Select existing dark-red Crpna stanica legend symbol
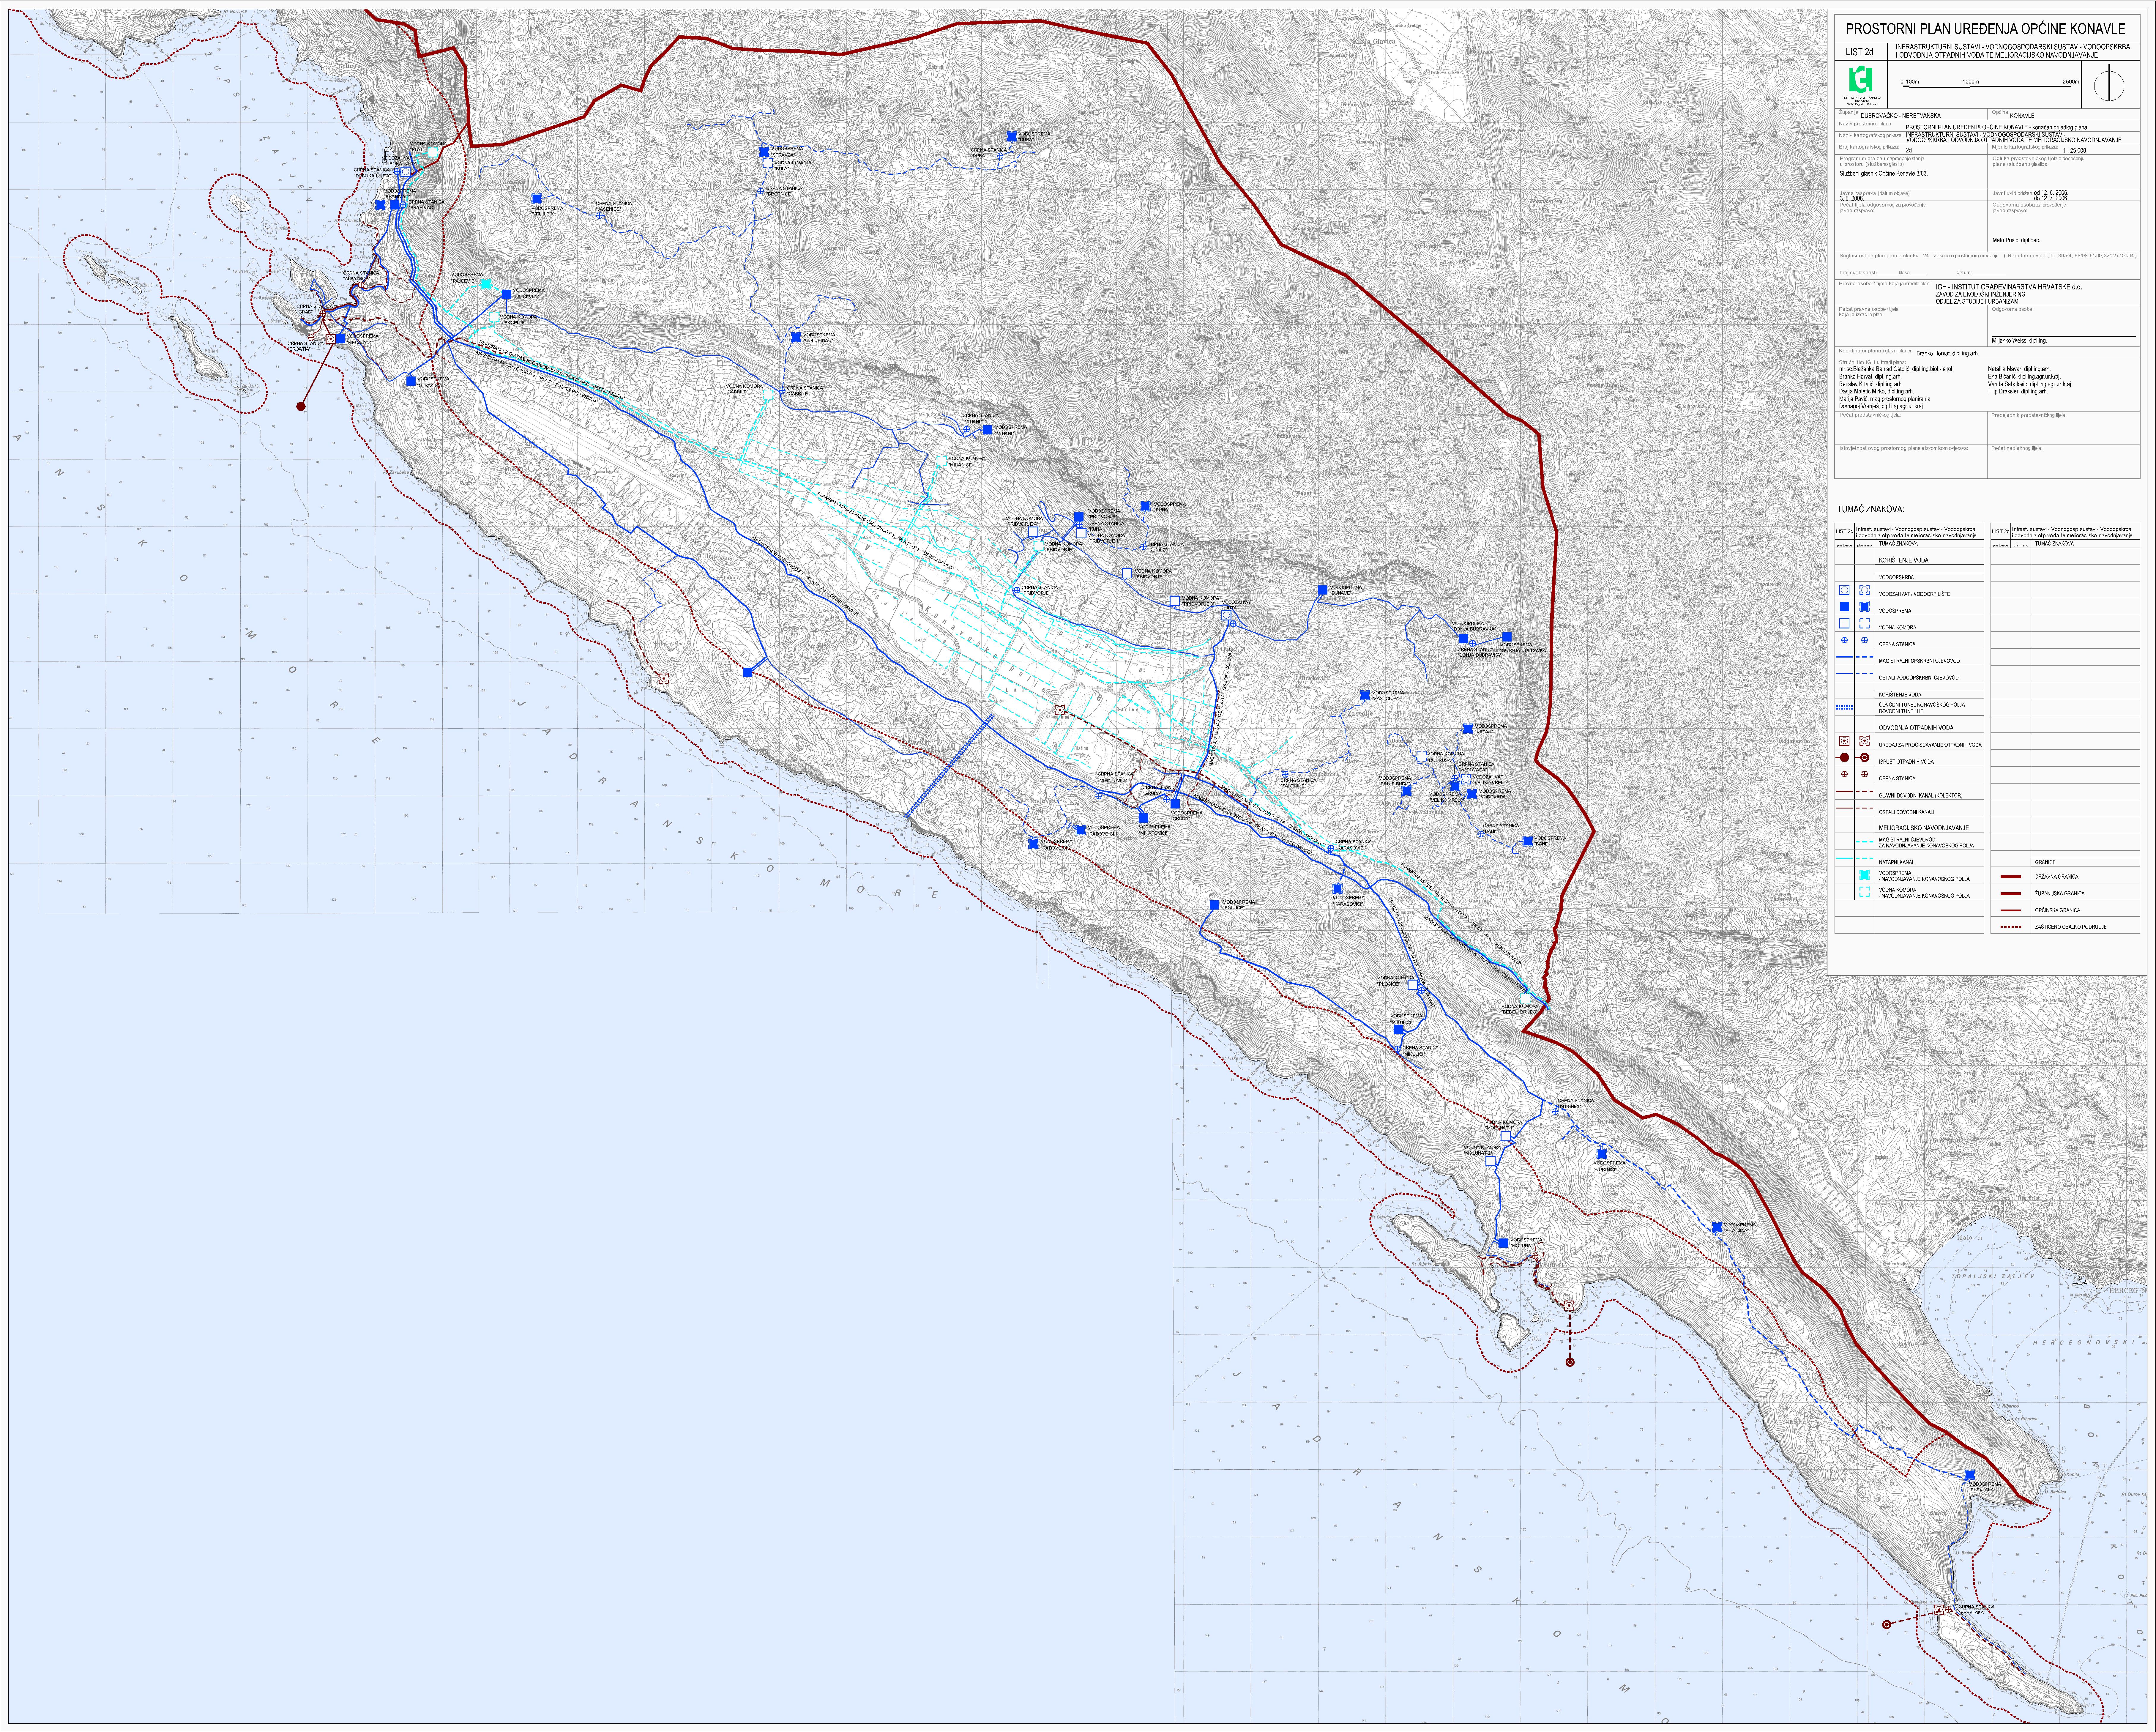2156x1732 pixels. tap(1845, 774)
